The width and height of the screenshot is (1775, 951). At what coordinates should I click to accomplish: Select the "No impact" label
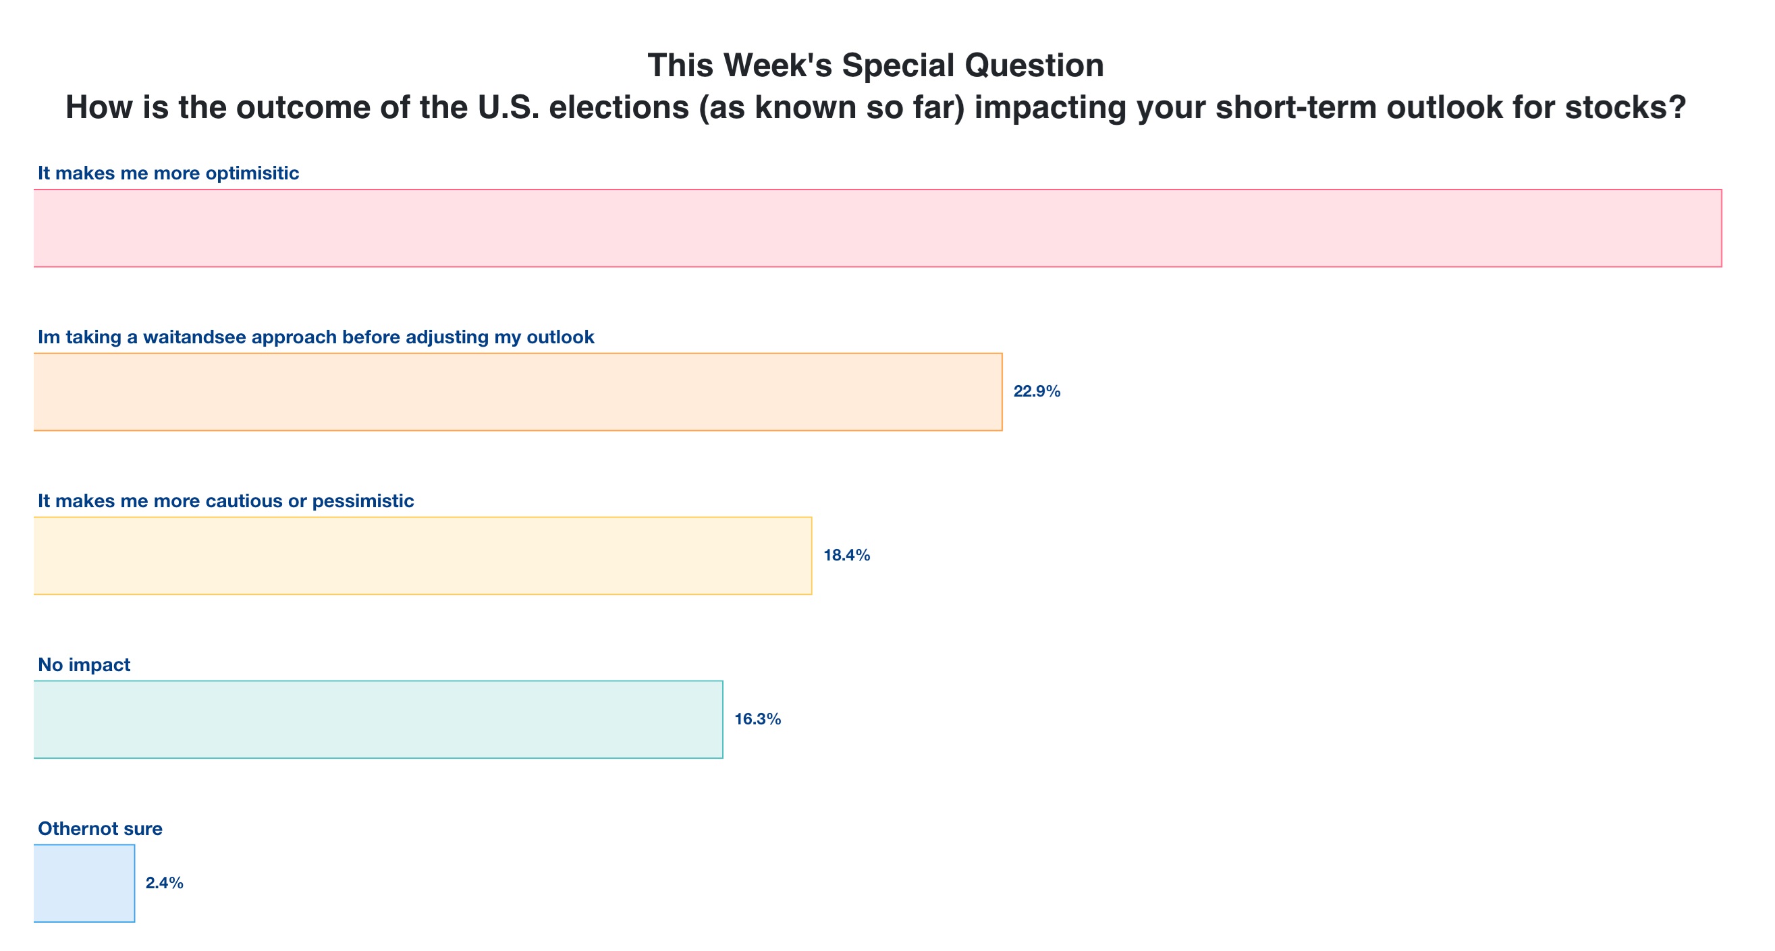[x=84, y=664]
